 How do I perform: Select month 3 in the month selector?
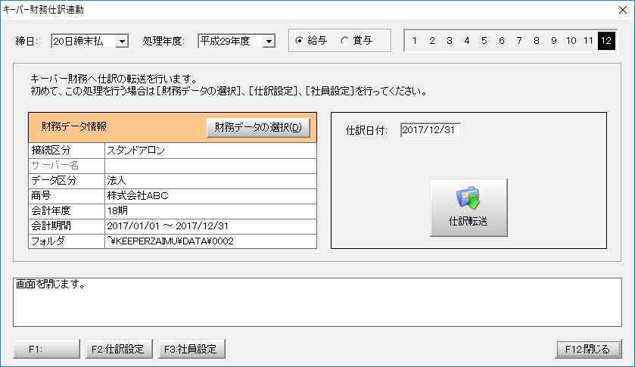coord(449,41)
